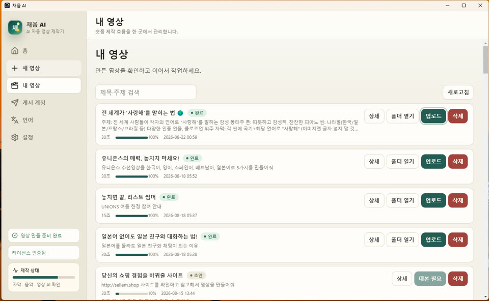Click the 완료 badge on 사랑해 video

click(x=197, y=113)
